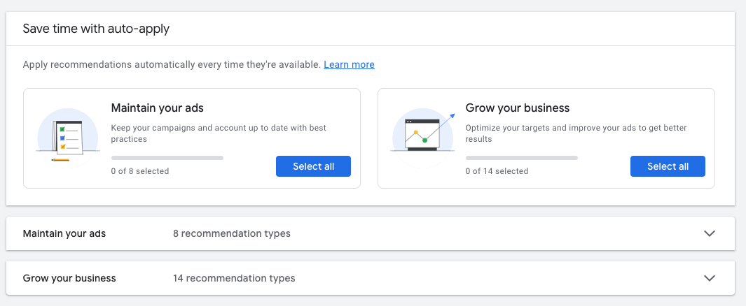Expand Grow your business row using chevron
This screenshot has height=306, width=746.
click(x=710, y=278)
